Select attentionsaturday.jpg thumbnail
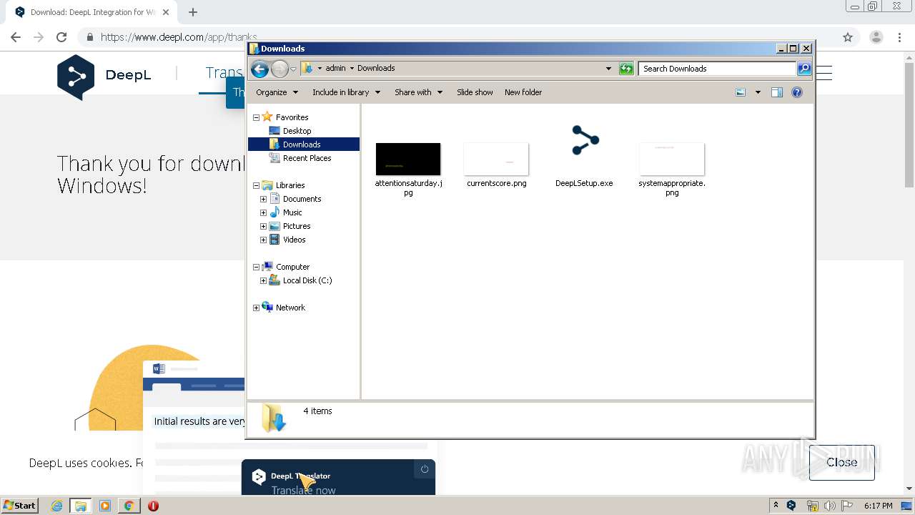Viewport: 915px width, 515px height. pyautogui.click(x=408, y=159)
